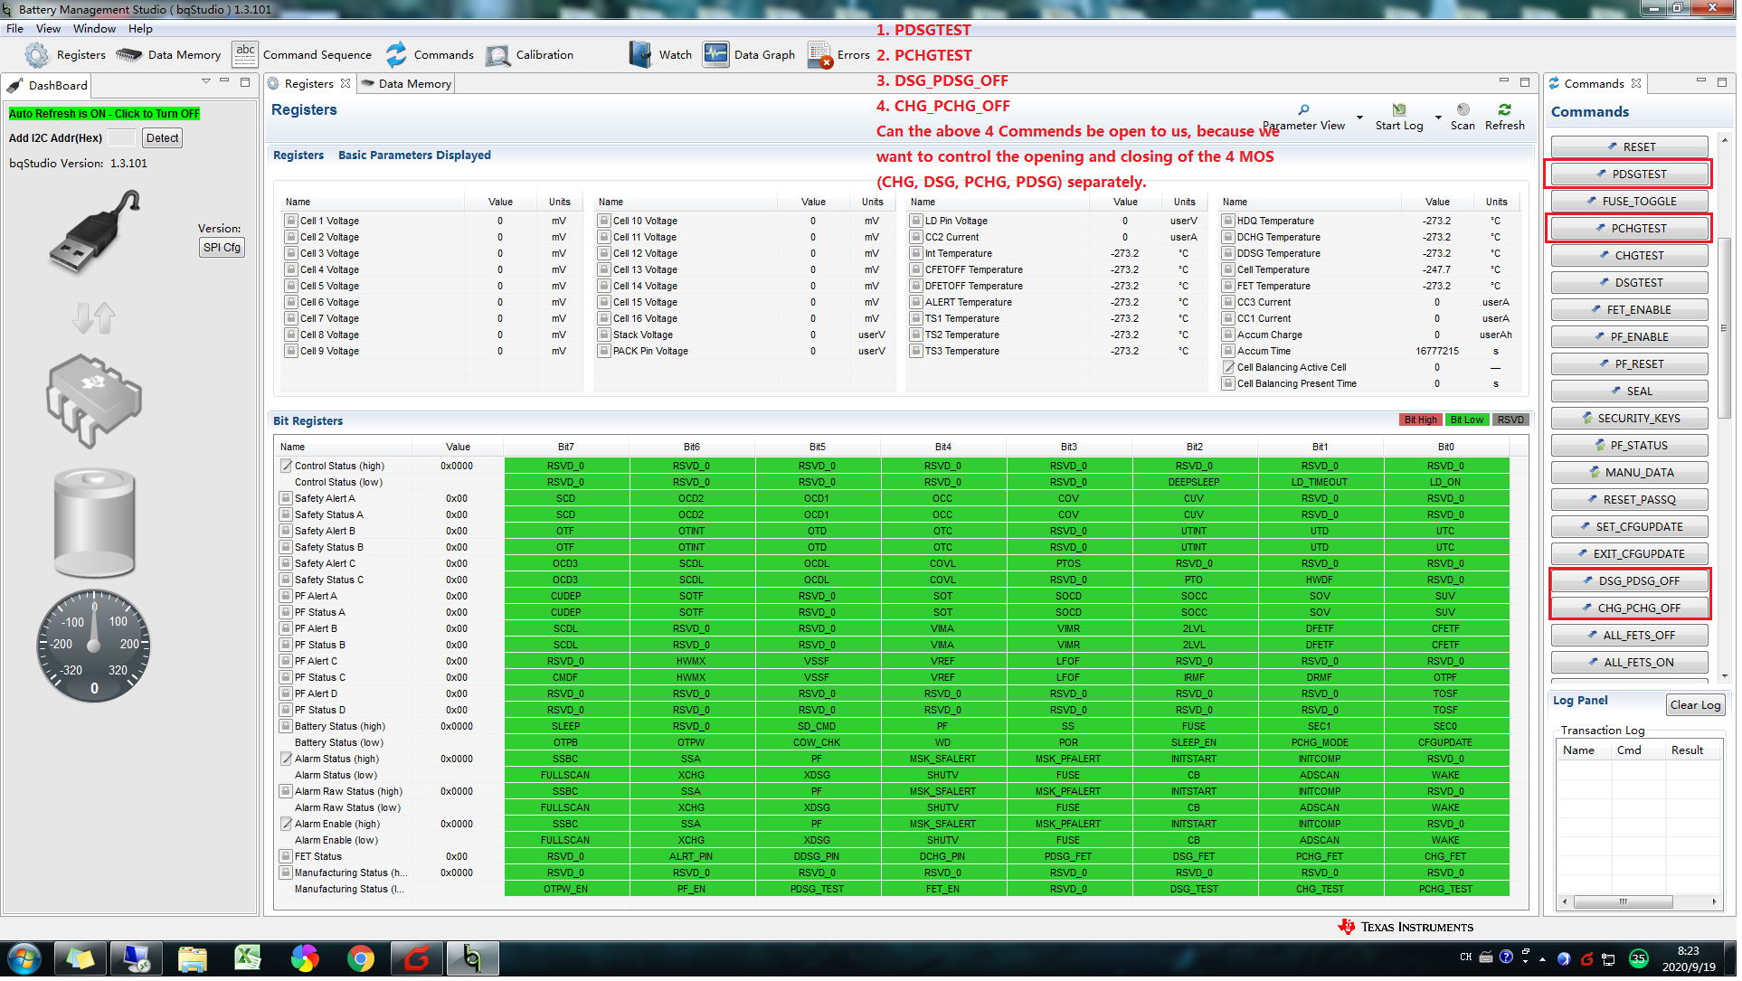The height and width of the screenshot is (981, 1742).
Task: Click the chip device icon in DashBoard
Action: coord(94,401)
